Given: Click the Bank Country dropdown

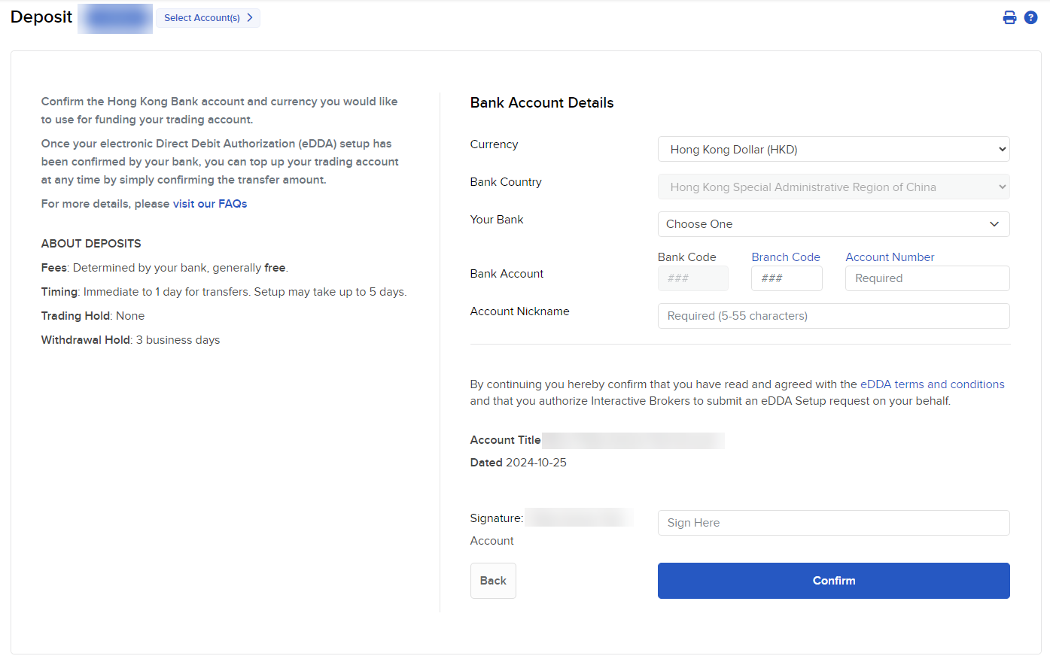Looking at the screenshot, I should click(x=833, y=187).
